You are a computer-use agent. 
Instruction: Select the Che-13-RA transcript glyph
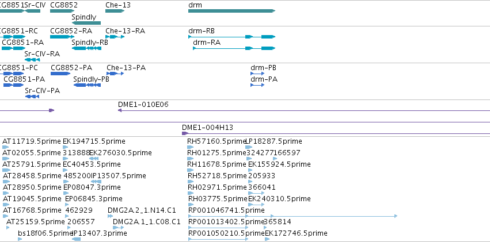coord(115,37)
